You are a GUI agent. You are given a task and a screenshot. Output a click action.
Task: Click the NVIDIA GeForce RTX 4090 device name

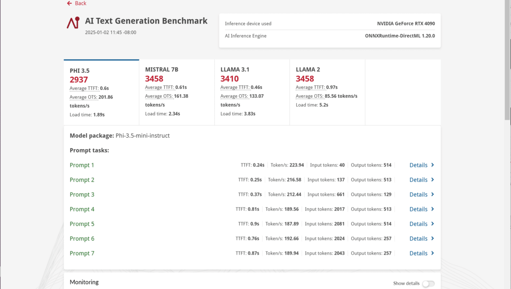(x=406, y=24)
